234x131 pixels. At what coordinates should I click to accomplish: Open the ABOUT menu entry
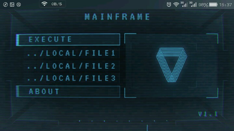(x=68, y=92)
